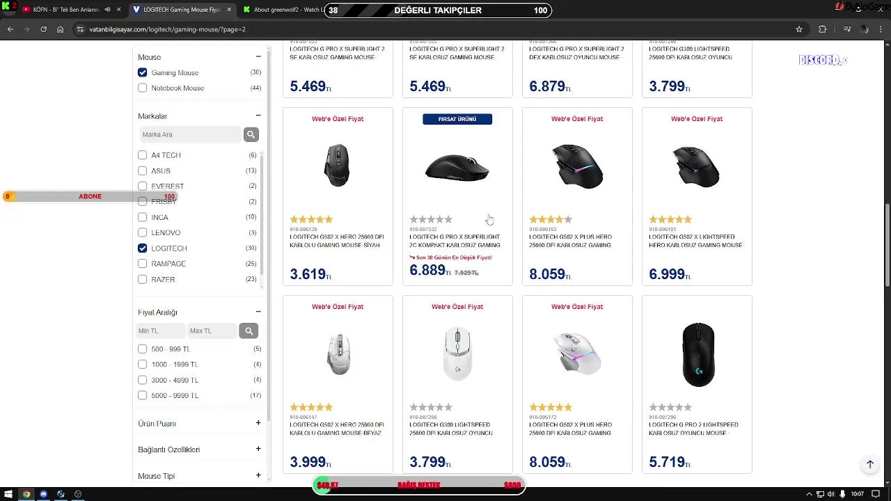Screen dimensions: 891x501
Task: Click the price range search magnifier button
Action: point(249,331)
